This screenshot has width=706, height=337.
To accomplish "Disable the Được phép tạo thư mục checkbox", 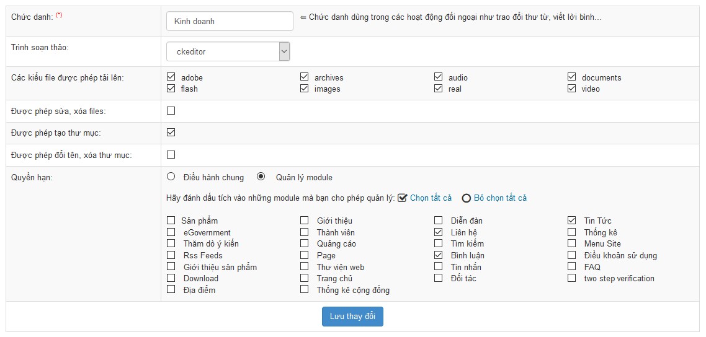I will click(171, 133).
